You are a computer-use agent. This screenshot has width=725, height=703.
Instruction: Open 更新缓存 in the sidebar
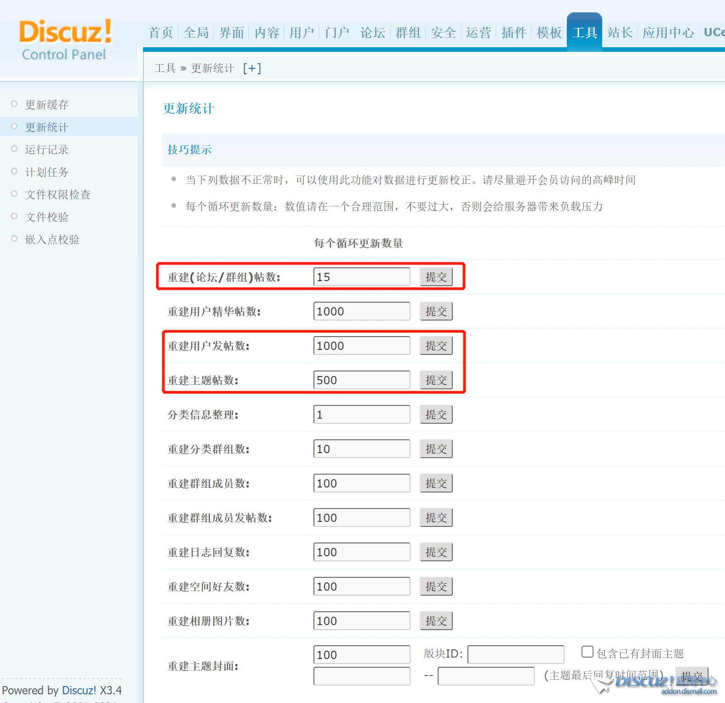[47, 105]
